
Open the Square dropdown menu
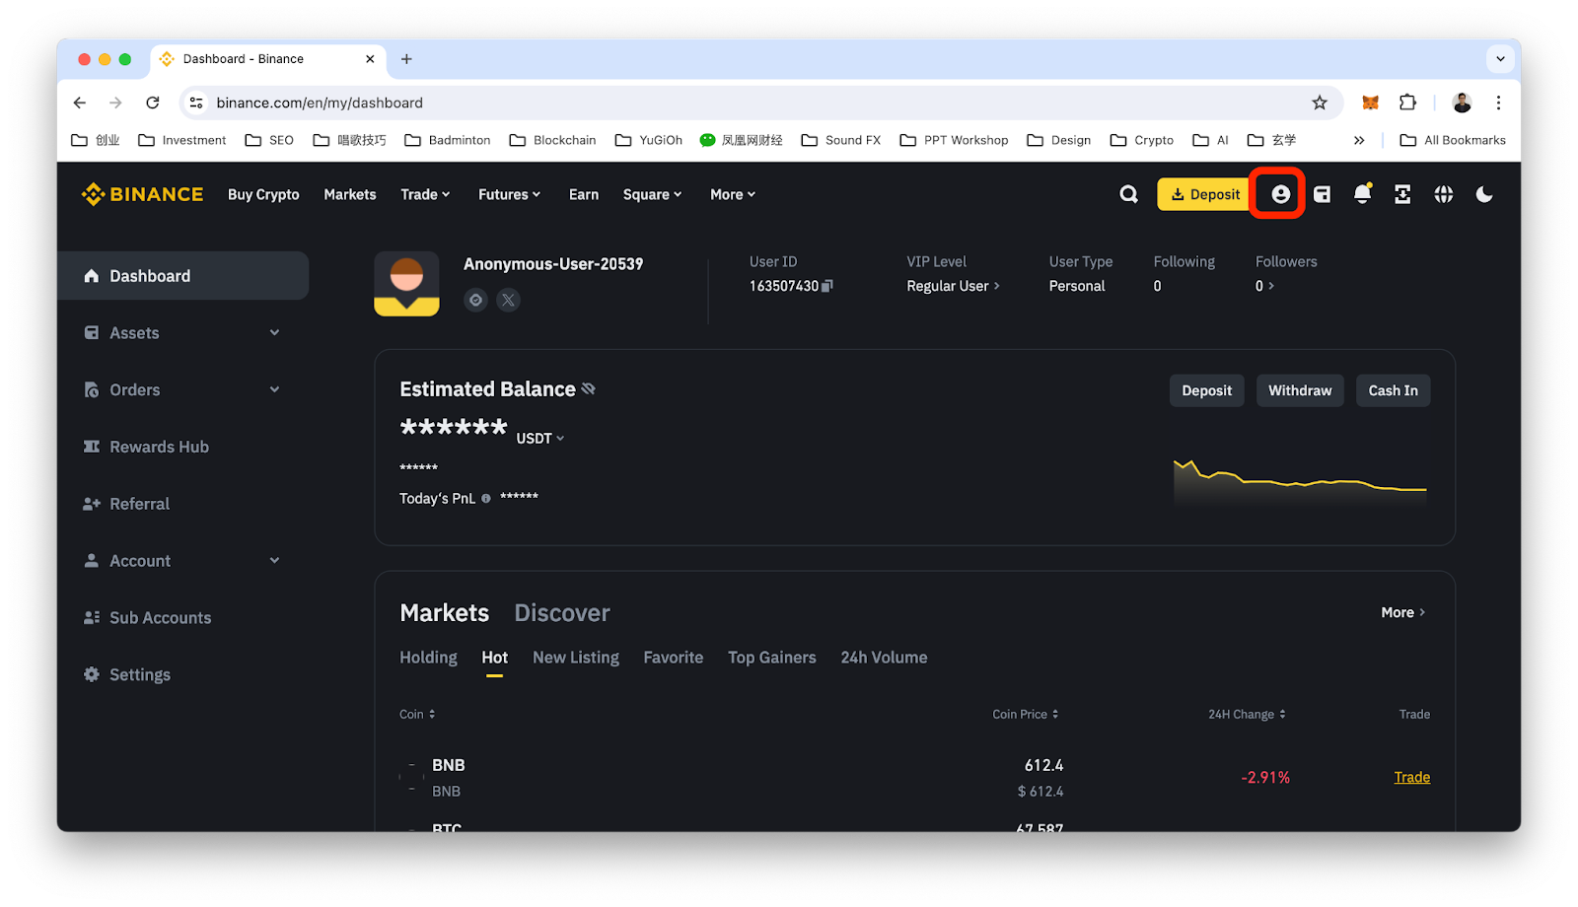tap(652, 194)
